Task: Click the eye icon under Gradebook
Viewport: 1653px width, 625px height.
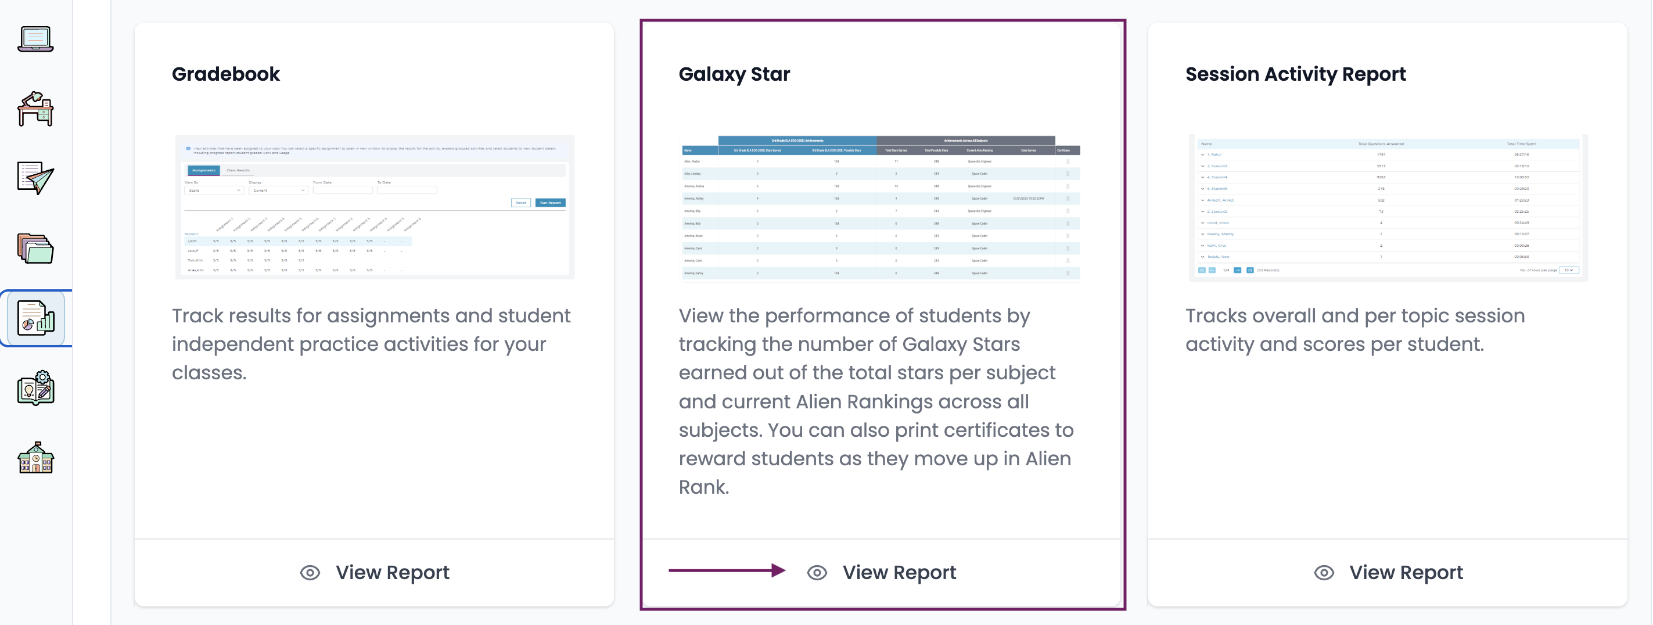Action: pos(310,572)
